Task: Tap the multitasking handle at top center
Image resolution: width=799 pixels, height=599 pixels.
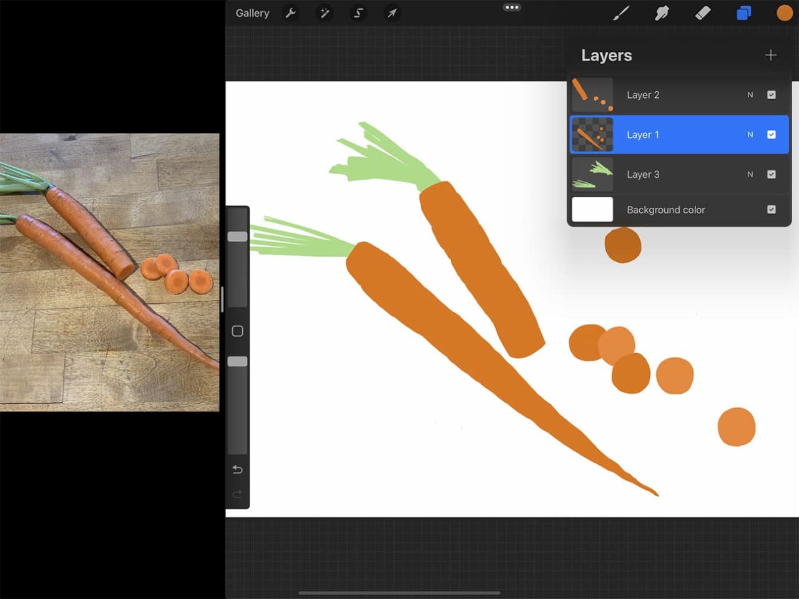Action: [x=512, y=7]
